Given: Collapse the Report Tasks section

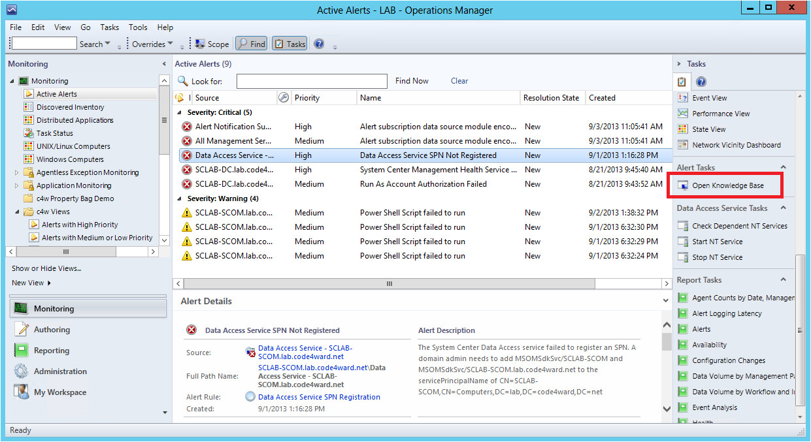Looking at the screenshot, I should pos(784,280).
